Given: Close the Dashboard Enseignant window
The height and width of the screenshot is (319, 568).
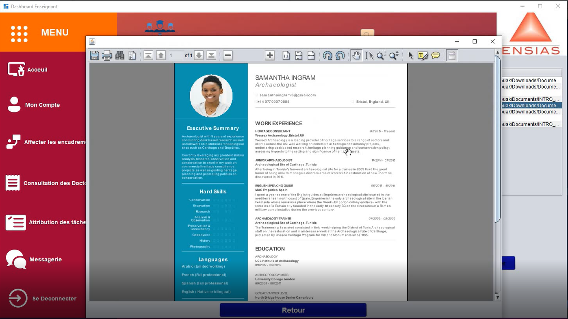Looking at the screenshot, I should pyautogui.click(x=558, y=6).
